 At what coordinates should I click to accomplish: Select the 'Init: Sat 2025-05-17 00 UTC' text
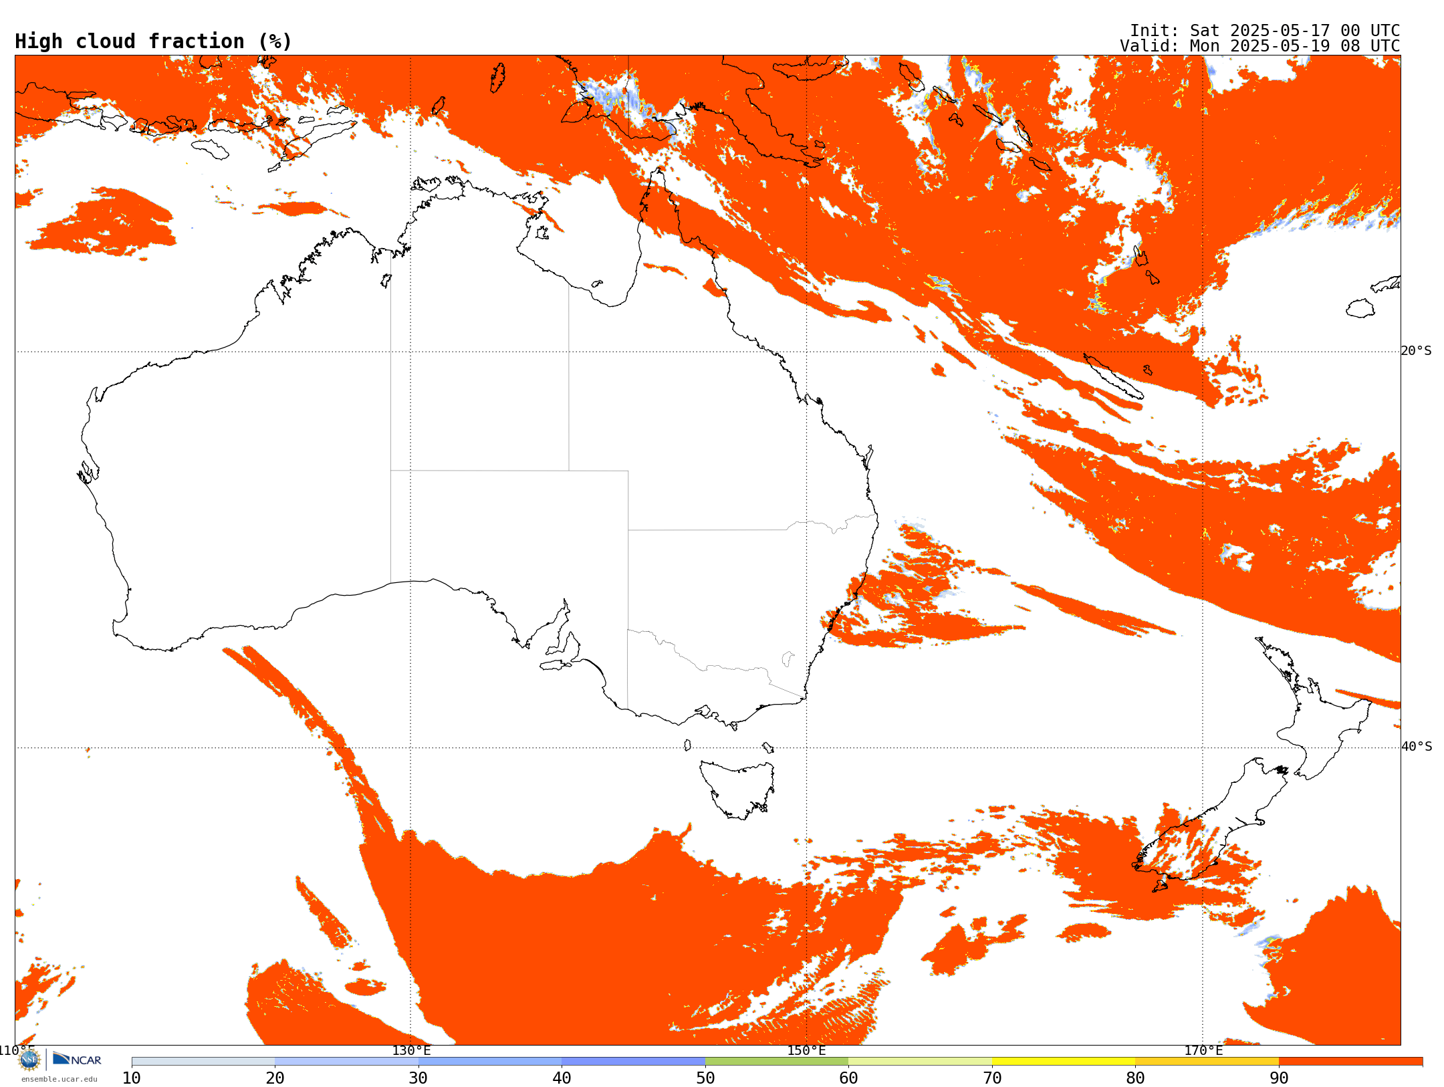1265,31
